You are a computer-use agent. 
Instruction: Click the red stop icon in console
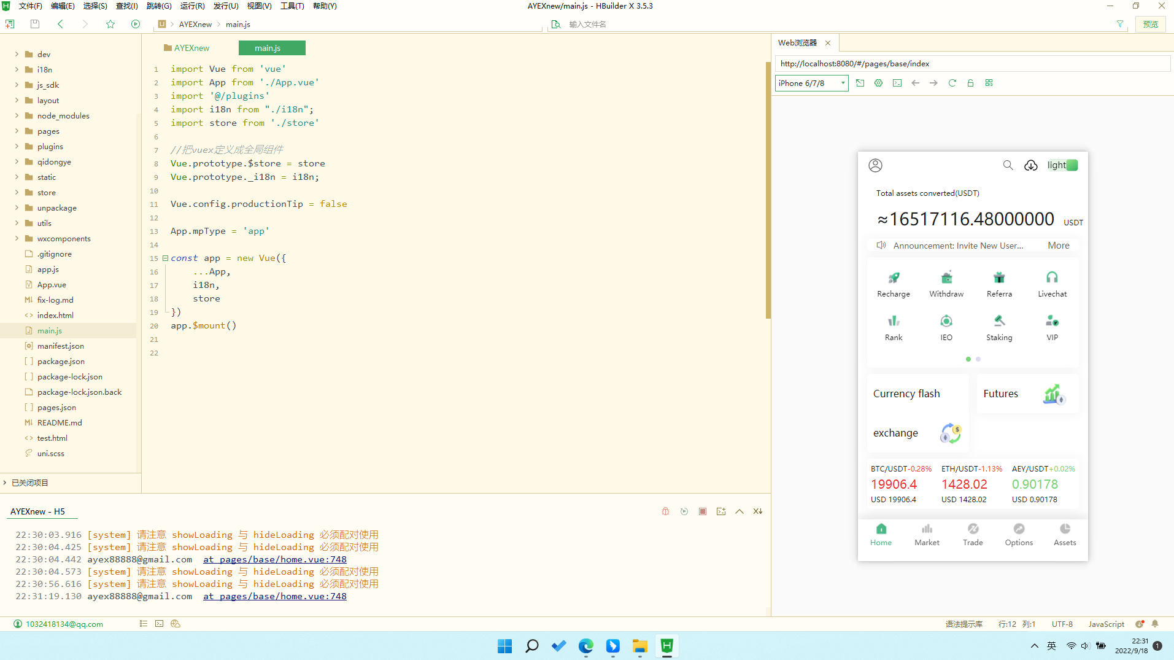(703, 511)
